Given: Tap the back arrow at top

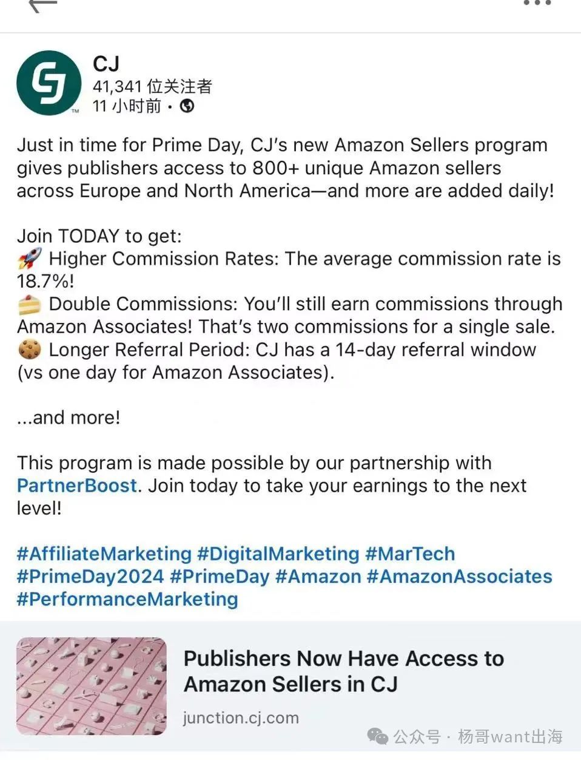Looking at the screenshot, I should point(42,5).
